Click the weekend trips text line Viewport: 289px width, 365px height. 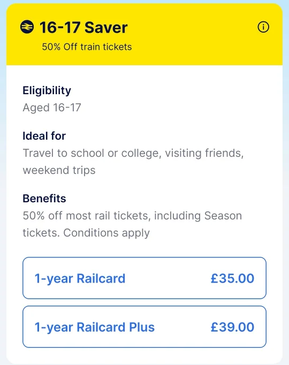coord(59,170)
